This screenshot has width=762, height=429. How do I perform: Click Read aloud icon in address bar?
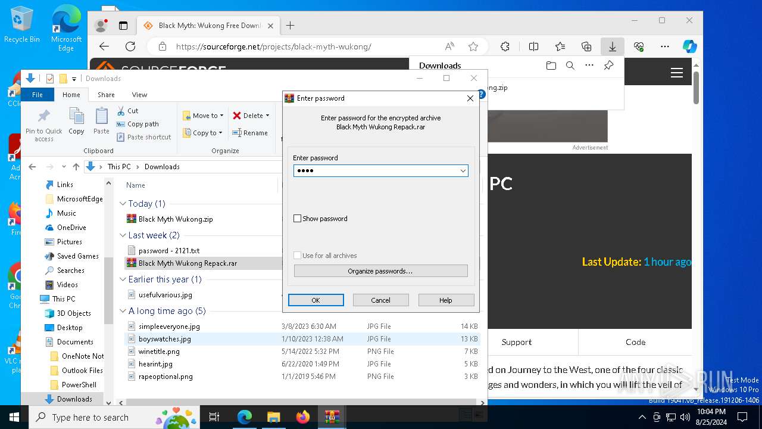click(450, 46)
